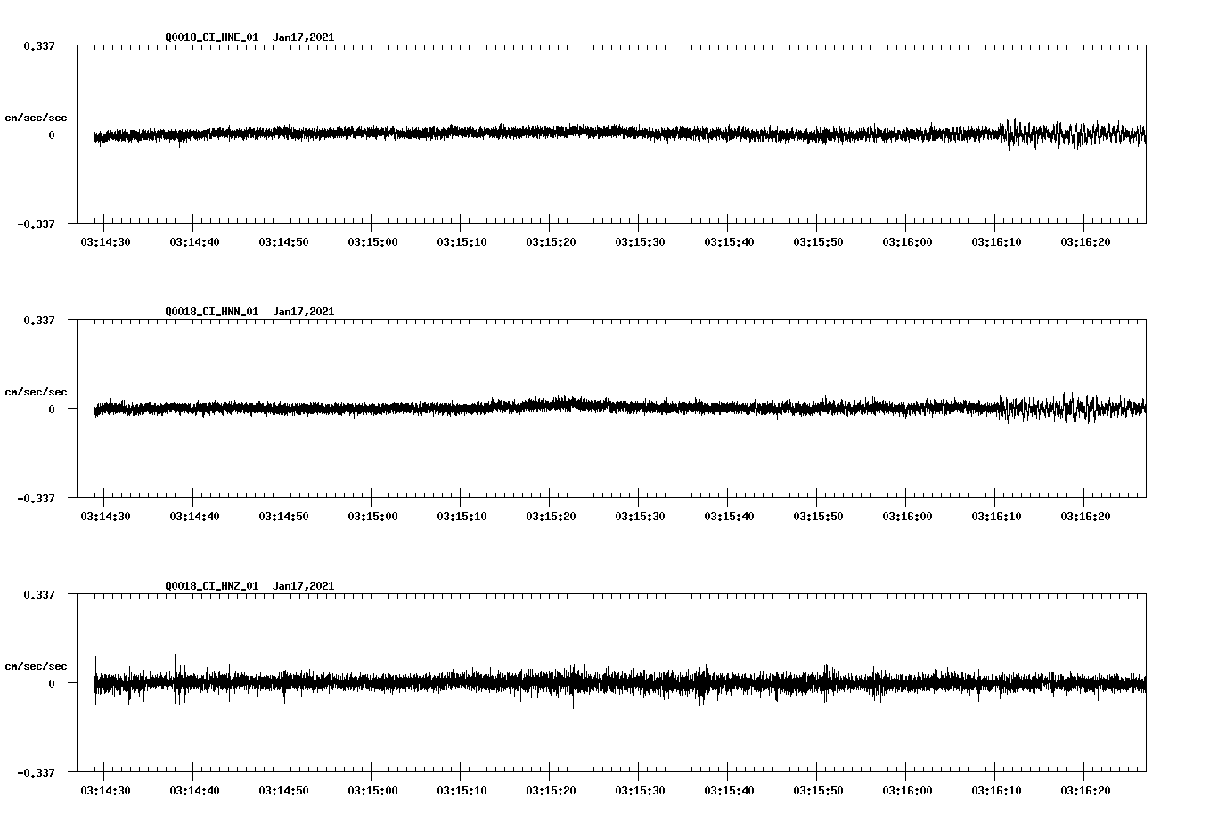Click the 03:15:50 time tick on the HNZ axis

point(818,789)
